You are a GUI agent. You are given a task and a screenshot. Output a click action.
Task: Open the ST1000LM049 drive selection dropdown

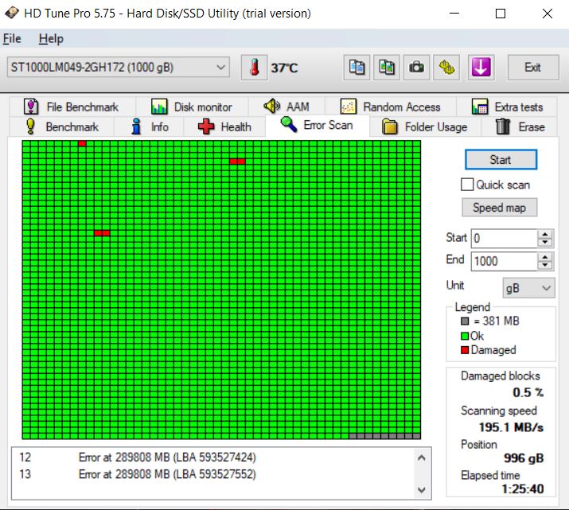click(x=119, y=68)
